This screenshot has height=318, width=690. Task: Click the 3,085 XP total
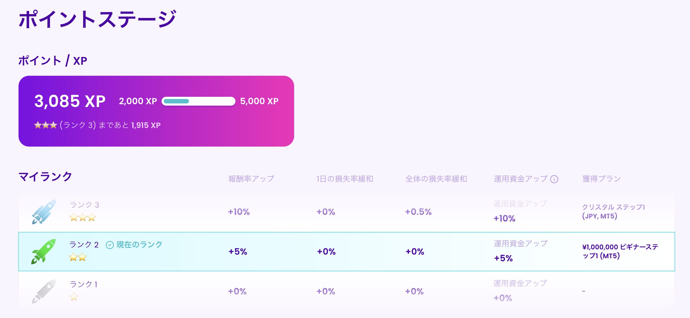[x=70, y=101]
